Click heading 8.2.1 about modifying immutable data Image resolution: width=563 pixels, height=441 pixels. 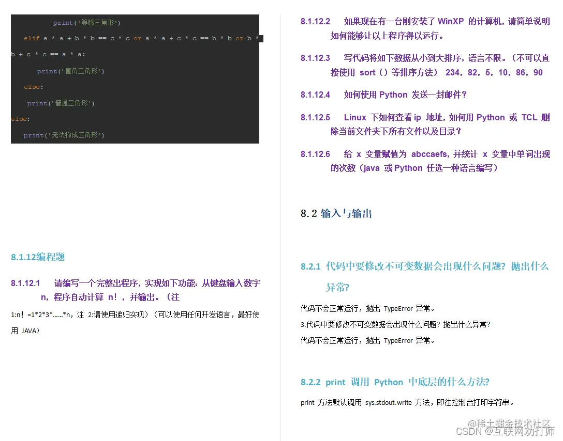tap(425, 277)
